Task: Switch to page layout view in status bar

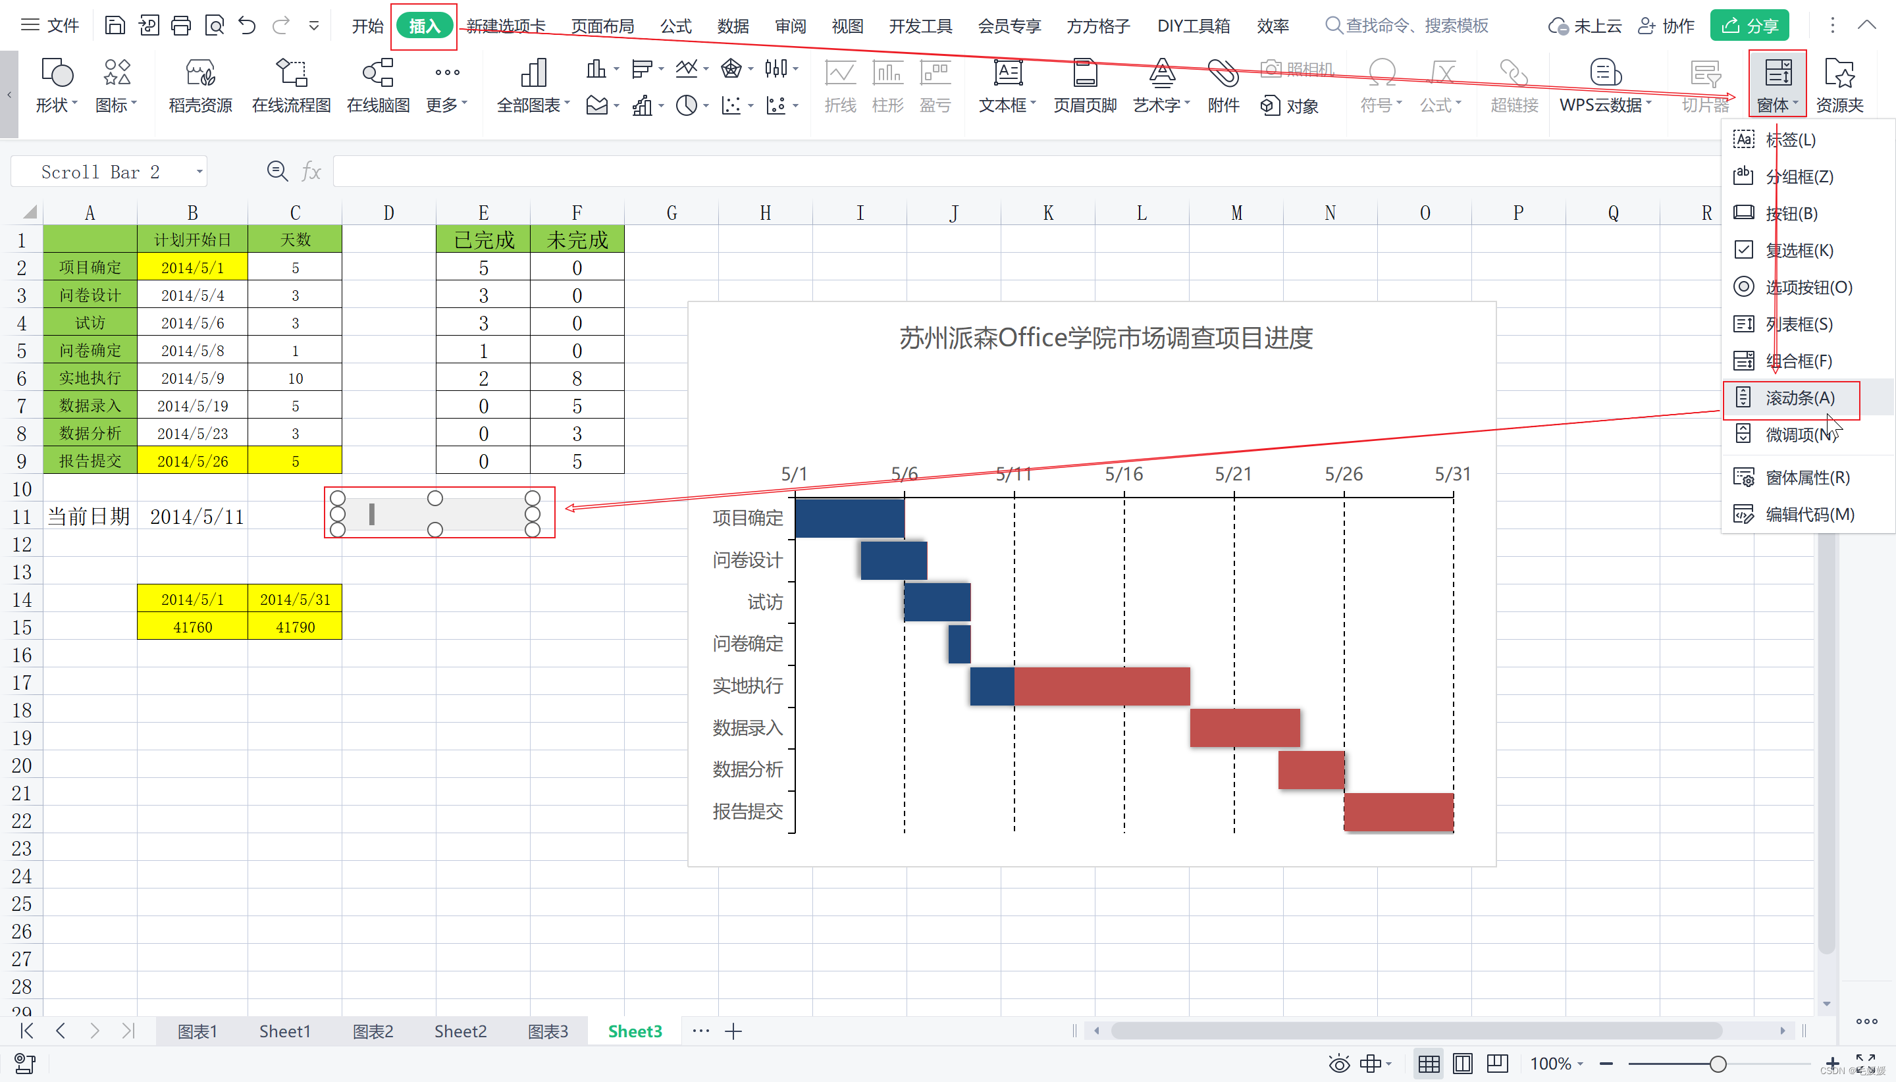Action: pos(1462,1064)
